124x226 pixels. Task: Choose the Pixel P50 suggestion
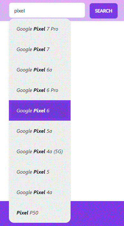tap(40, 213)
